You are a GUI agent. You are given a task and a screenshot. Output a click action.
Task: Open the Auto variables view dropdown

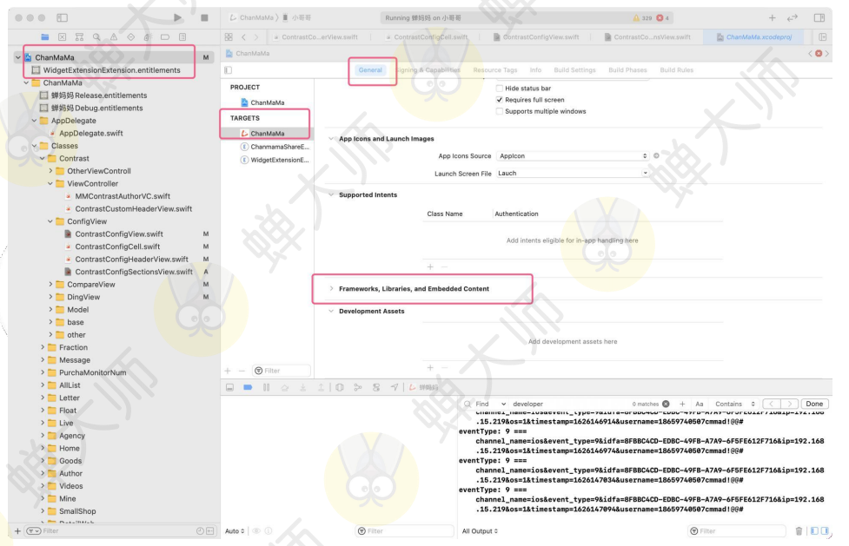tap(235, 531)
